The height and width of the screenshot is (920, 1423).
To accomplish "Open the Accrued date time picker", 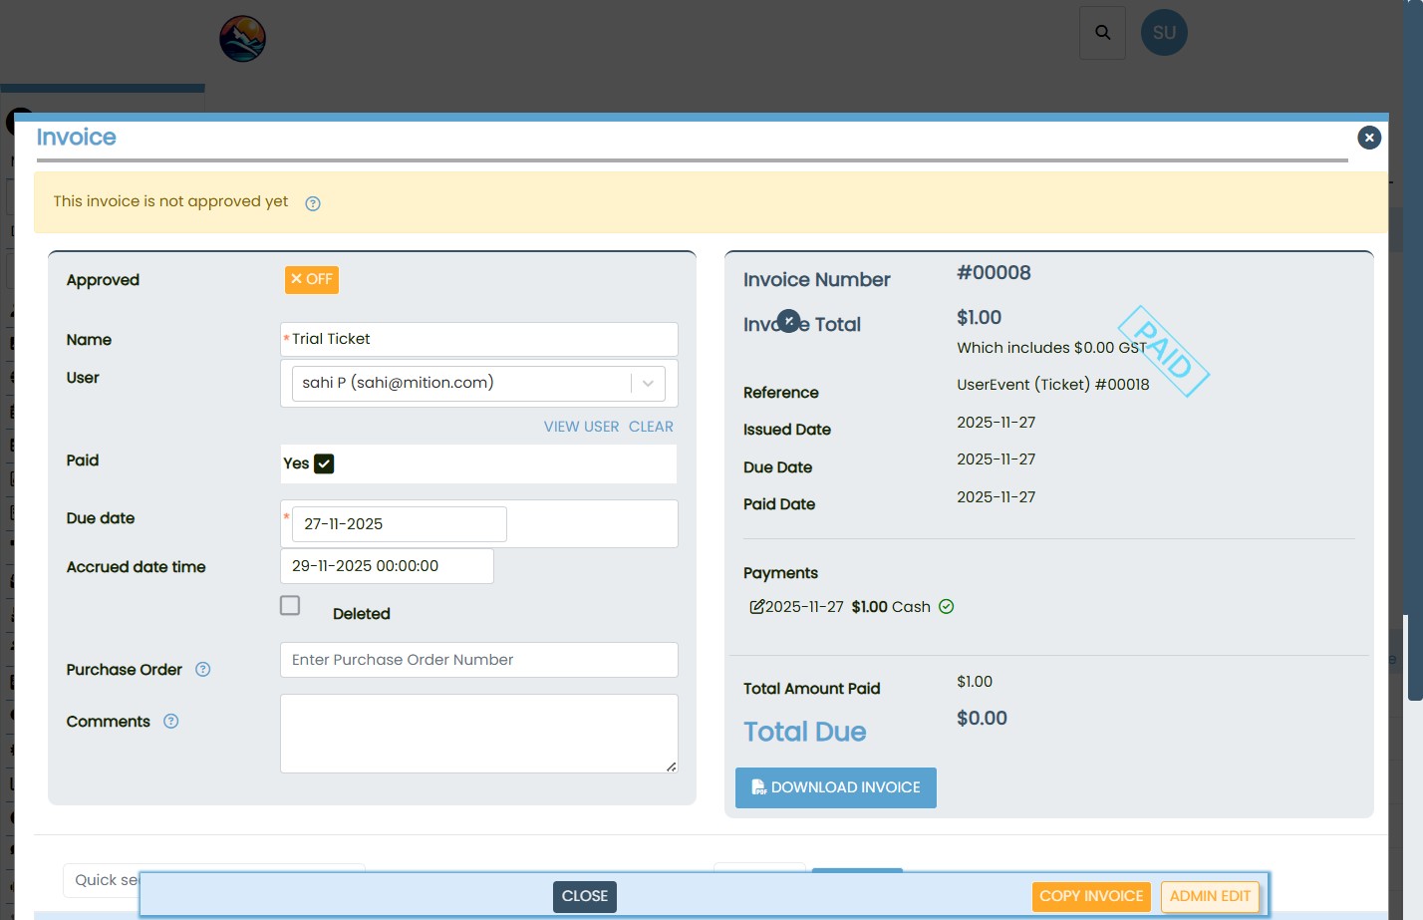I will pos(387,566).
